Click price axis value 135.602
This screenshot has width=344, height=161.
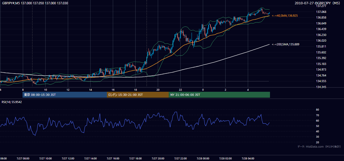point(321,52)
